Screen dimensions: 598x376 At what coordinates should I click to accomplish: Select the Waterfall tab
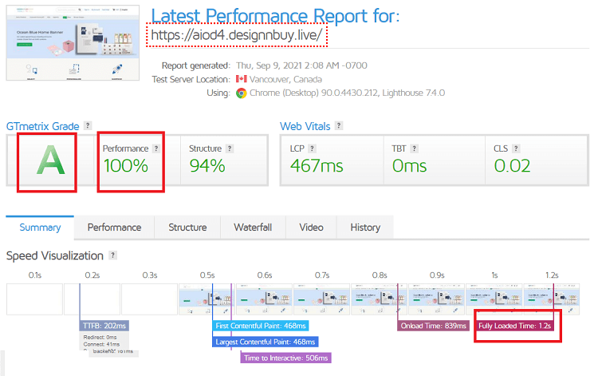pyautogui.click(x=253, y=228)
